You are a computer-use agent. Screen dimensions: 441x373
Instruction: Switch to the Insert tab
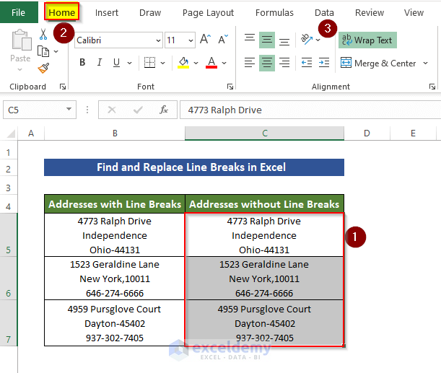(107, 13)
